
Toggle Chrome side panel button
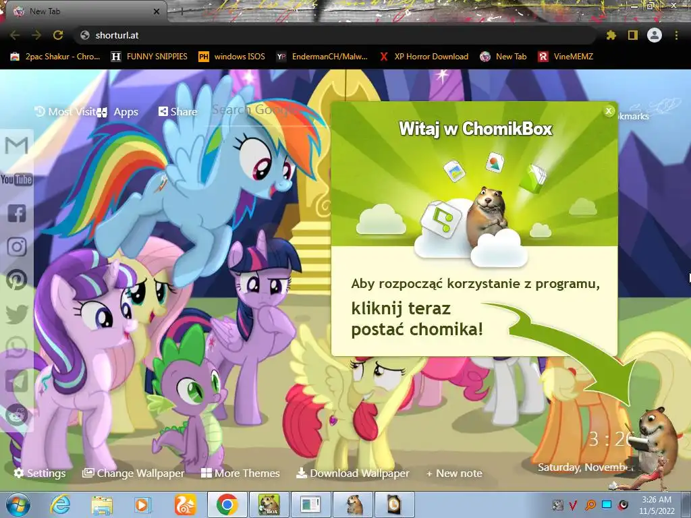point(633,35)
